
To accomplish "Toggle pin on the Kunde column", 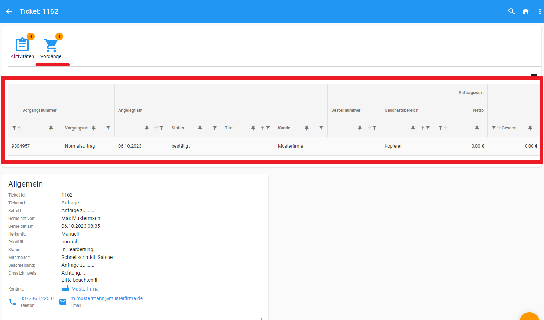I will (306, 128).
